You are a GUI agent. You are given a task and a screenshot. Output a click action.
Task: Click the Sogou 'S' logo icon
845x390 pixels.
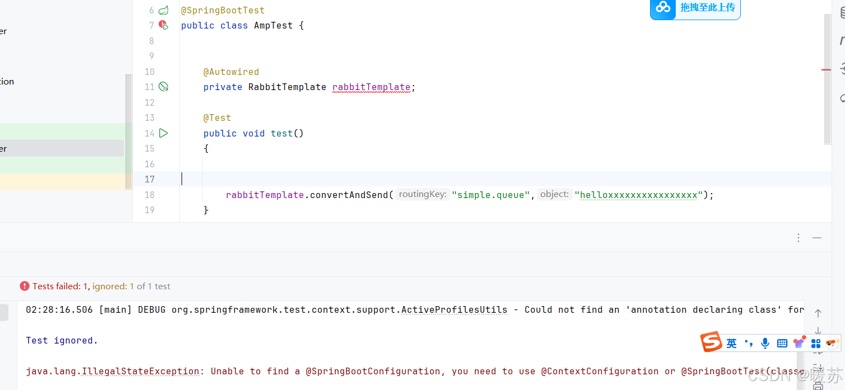pos(711,342)
